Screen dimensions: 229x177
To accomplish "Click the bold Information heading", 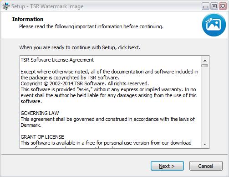I will pyautogui.click(x=28, y=19).
